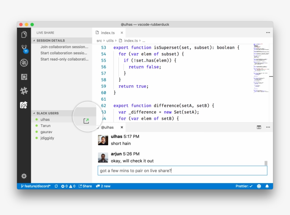Screen dimensions: 290x215
Task: Click the Prettier status item
Action: [244, 186]
